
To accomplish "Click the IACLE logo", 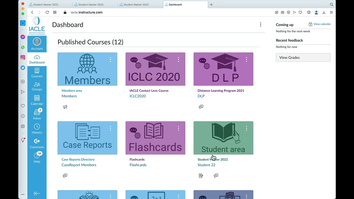I will tap(37, 25).
